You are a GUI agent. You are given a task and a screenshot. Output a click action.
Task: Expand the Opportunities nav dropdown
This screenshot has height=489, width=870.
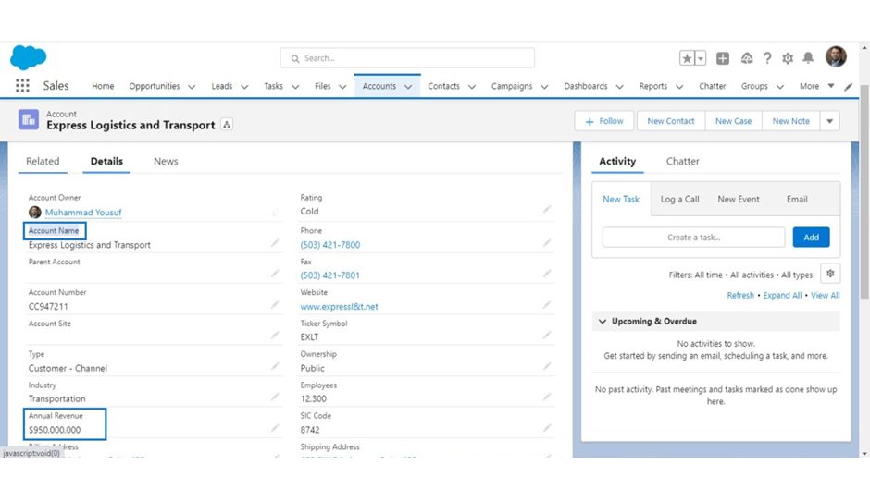pyautogui.click(x=192, y=87)
